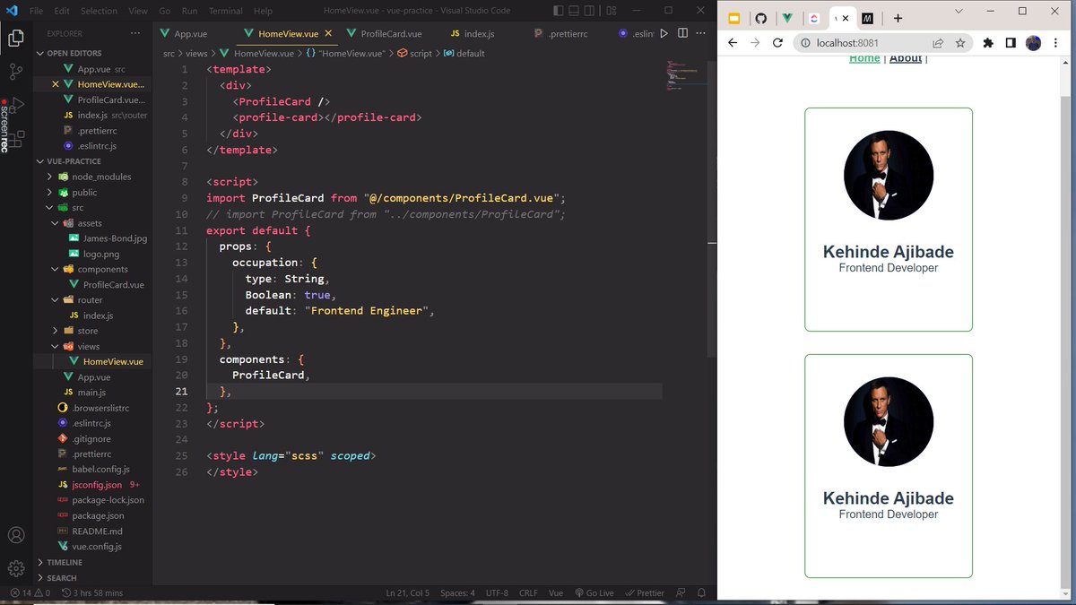Show errors and warnings in status bar

[30, 593]
